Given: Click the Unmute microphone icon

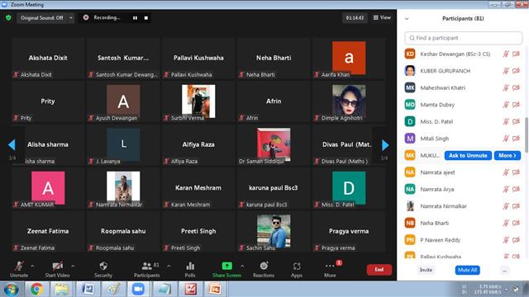Looking at the screenshot, I should [19, 266].
